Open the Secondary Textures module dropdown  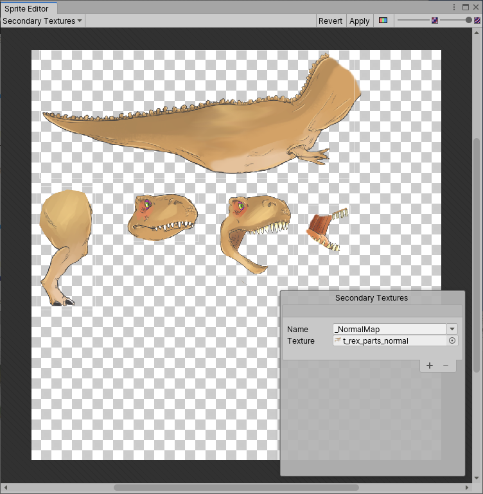click(x=42, y=21)
